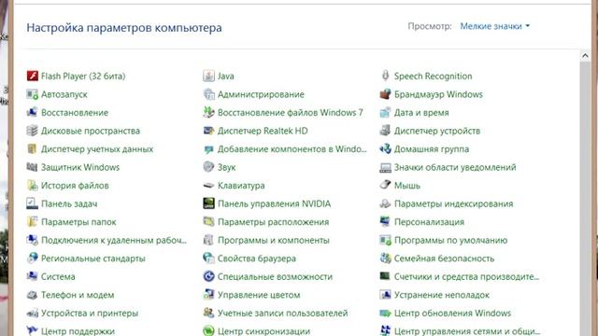This screenshot has height=336, width=598.
Task: Click the Учетные записи пользователей icon
Action: tap(208, 313)
